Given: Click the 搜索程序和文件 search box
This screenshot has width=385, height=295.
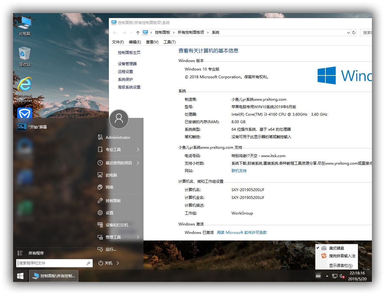Looking at the screenshot, I should point(55,263).
